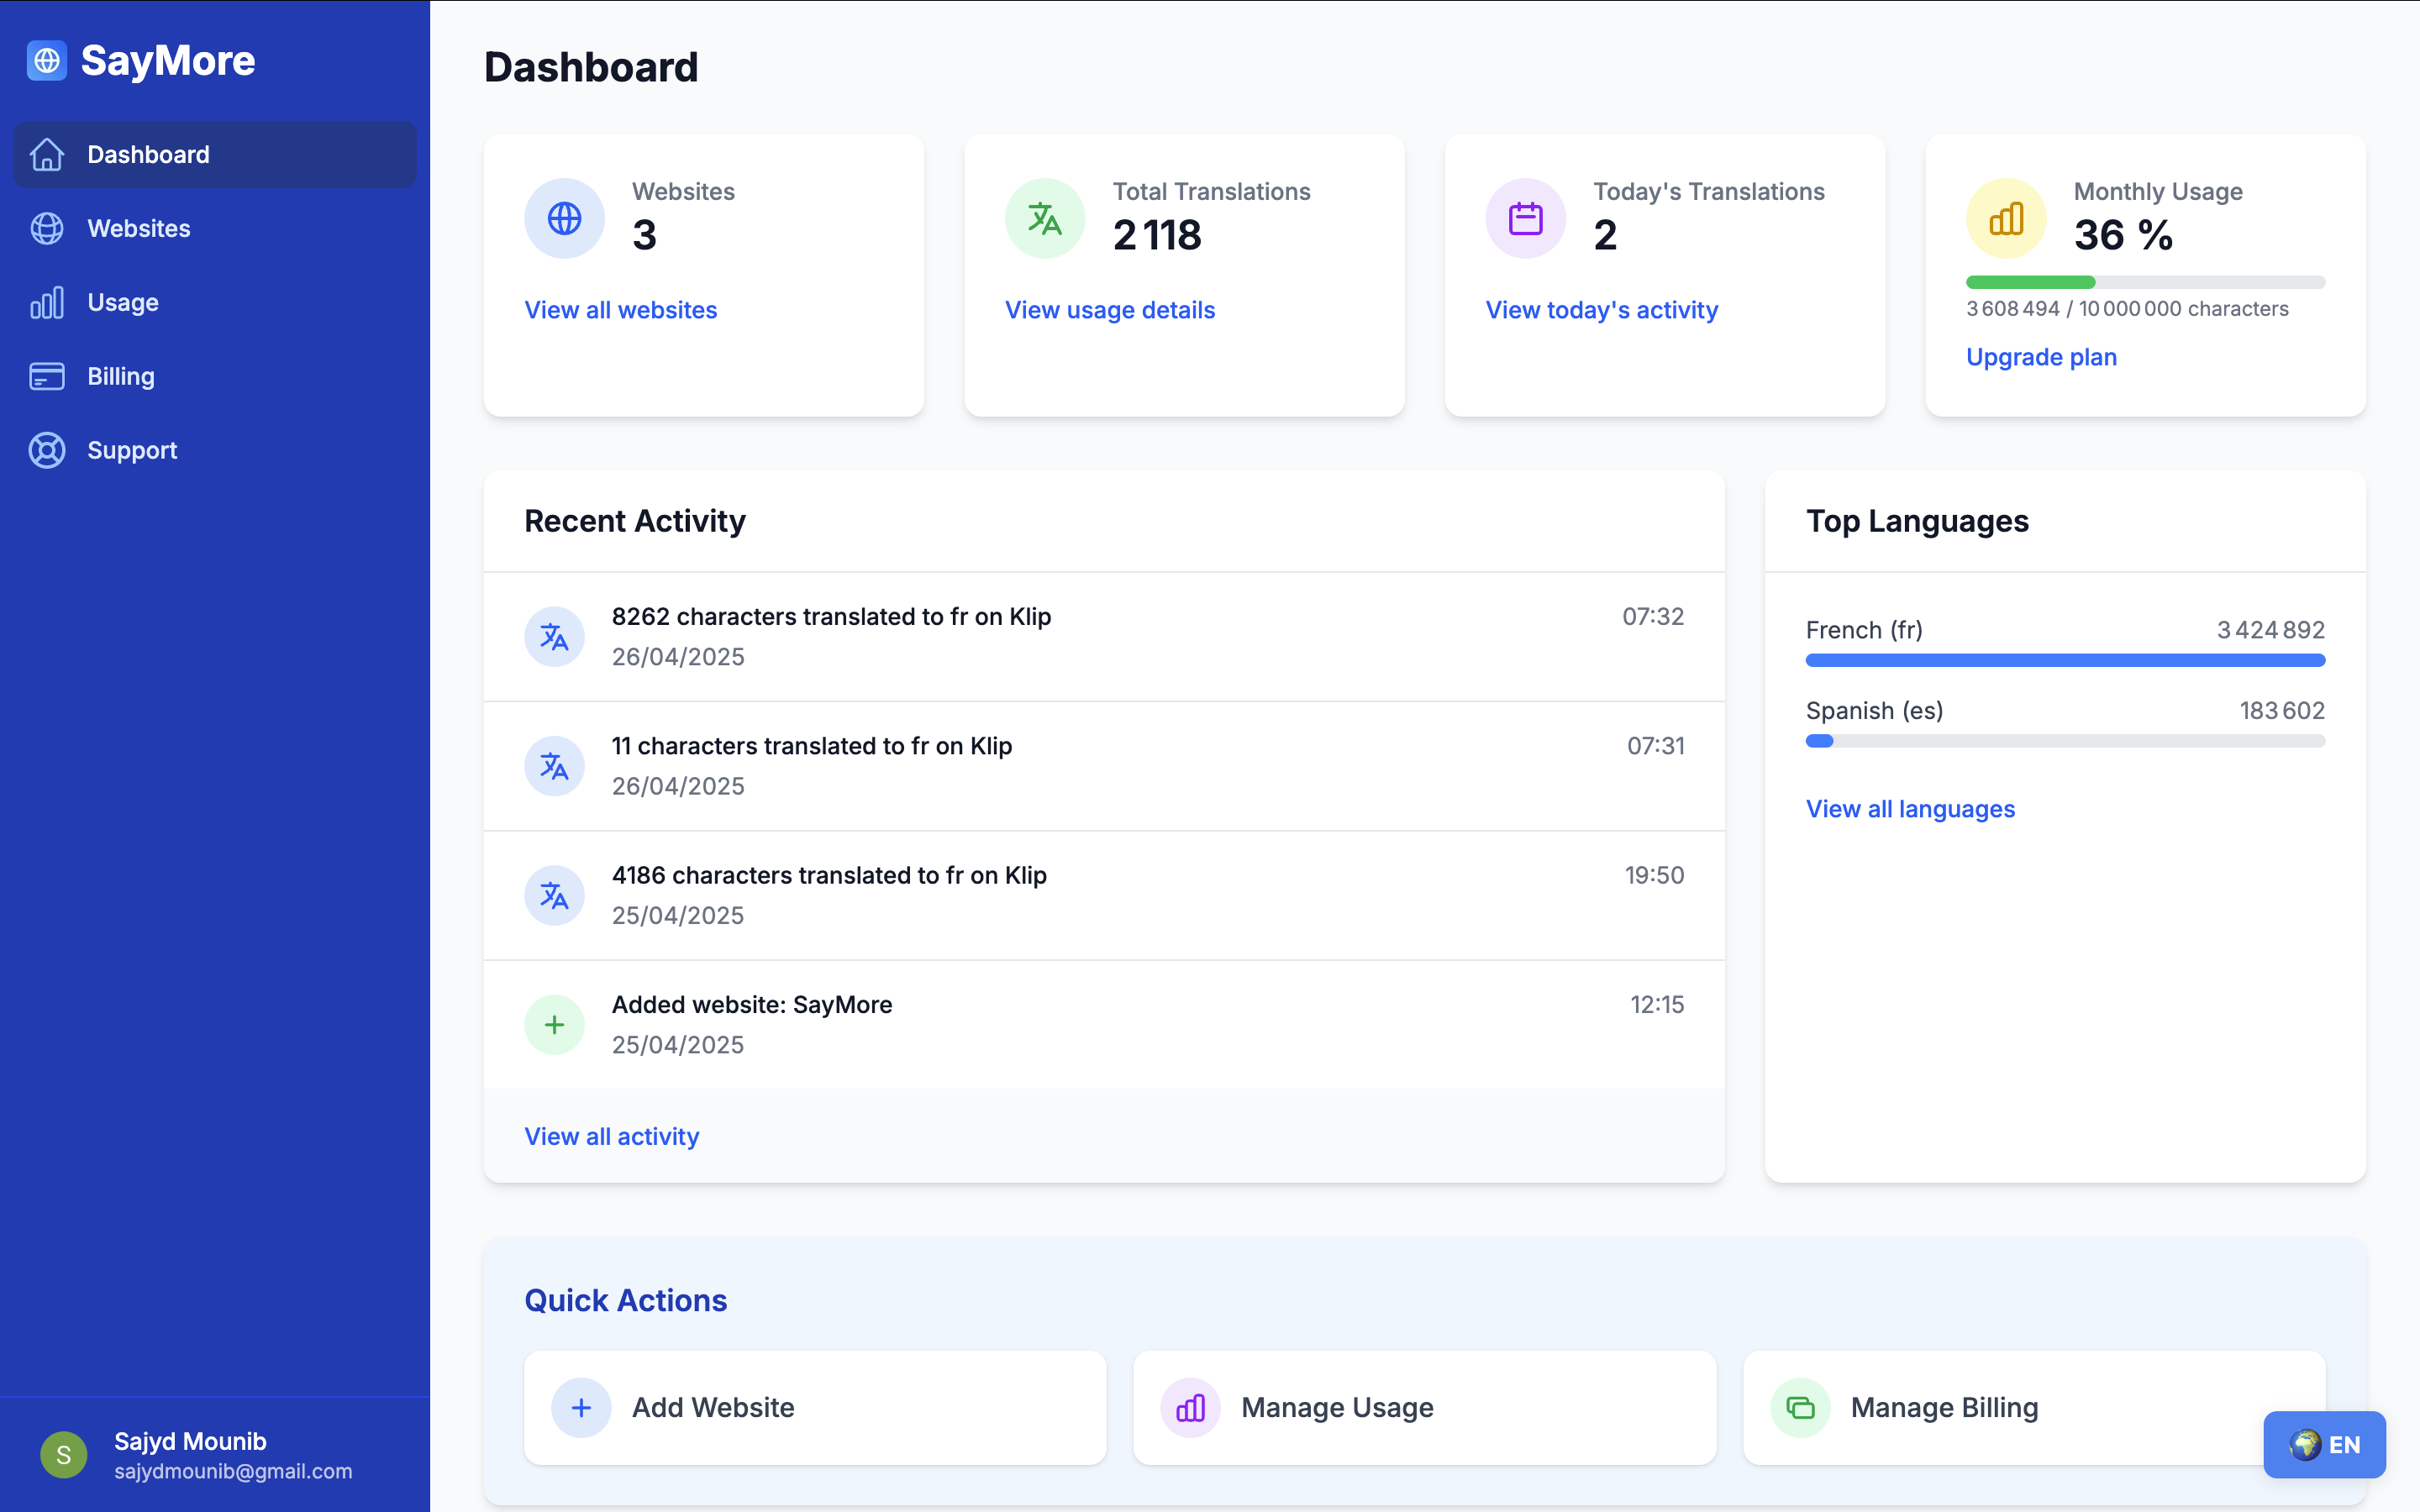This screenshot has width=2420, height=1512.
Task: Click the globe icon on Websites card
Action: 564,218
